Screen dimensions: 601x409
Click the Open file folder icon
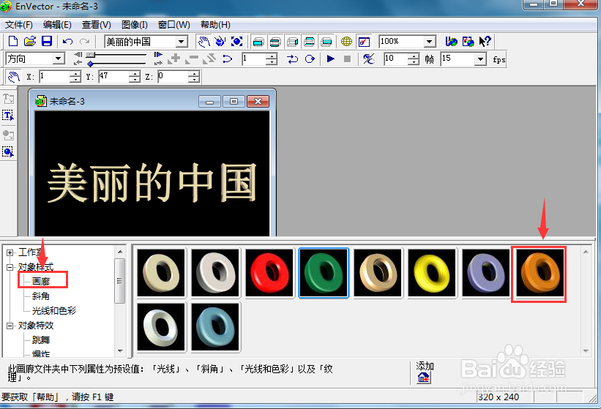30,42
